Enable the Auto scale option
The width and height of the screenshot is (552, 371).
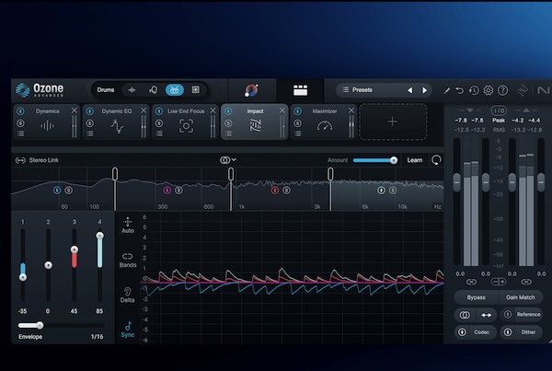[x=128, y=226]
